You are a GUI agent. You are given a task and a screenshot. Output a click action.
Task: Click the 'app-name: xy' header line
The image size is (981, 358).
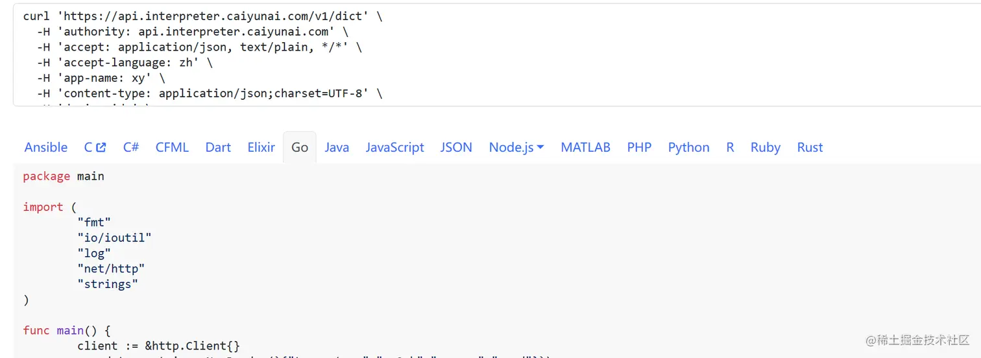pyautogui.click(x=101, y=78)
